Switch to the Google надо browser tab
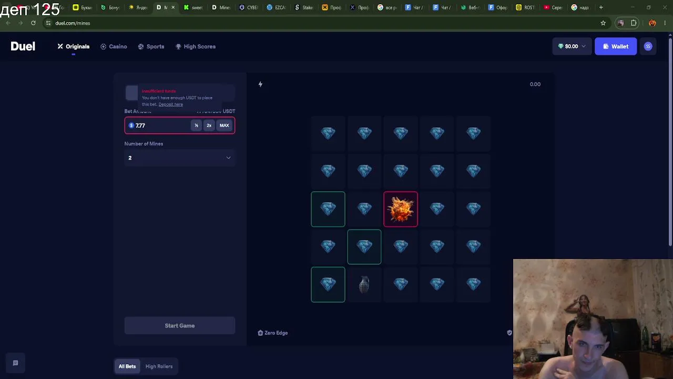This screenshot has height=379, width=673. 580,7
